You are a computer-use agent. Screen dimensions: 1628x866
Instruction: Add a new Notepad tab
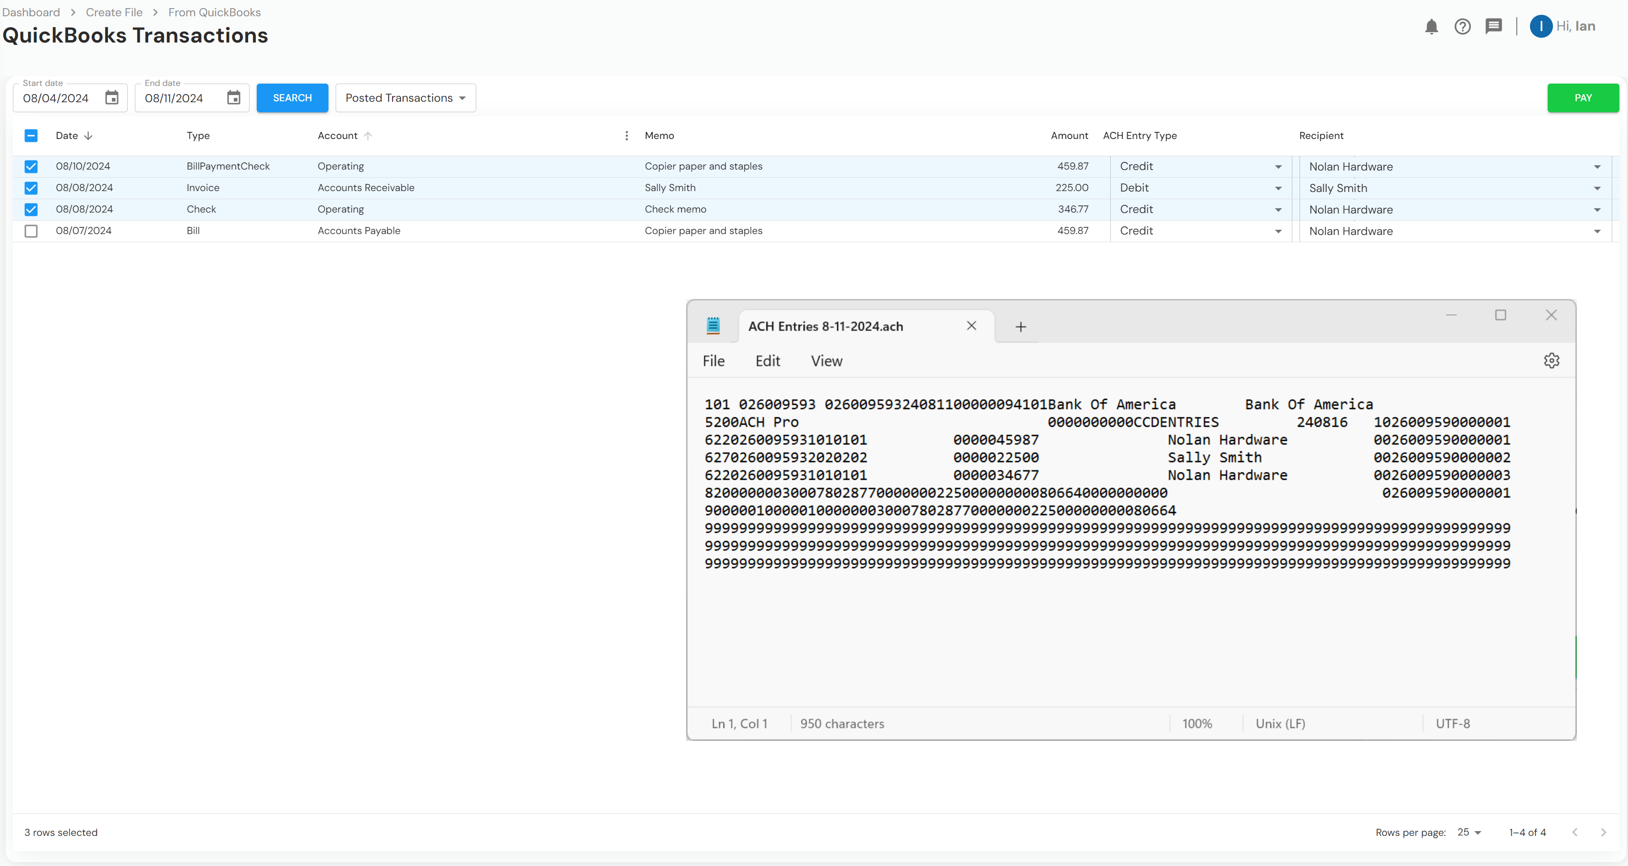coord(1021,326)
